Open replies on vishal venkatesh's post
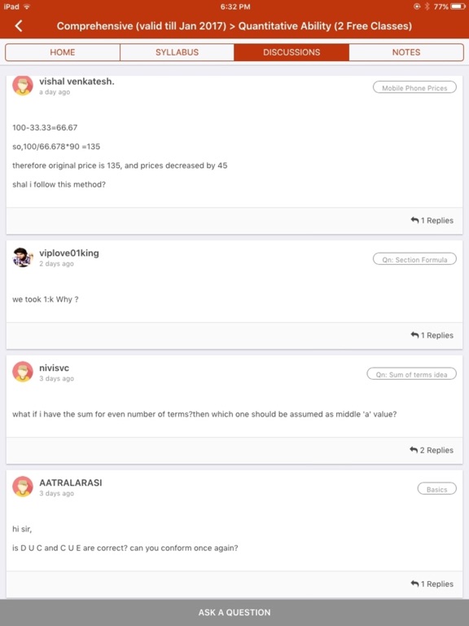The image size is (469, 626). [432, 220]
